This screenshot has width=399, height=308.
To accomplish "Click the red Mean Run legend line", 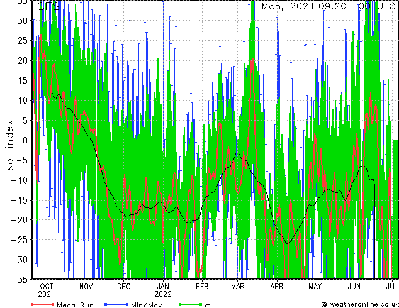I will click(x=43, y=304).
